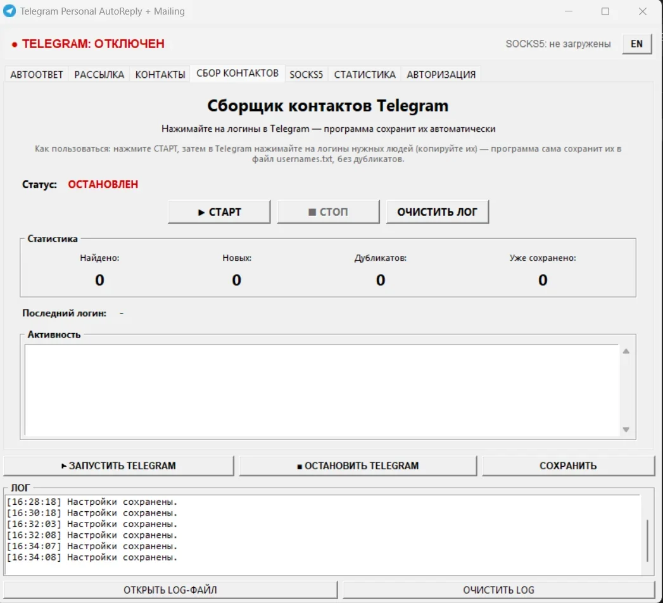Image resolution: width=663 pixels, height=603 pixels.
Task: Go to the КОНТАКТЫ tab
Action: [x=160, y=74]
